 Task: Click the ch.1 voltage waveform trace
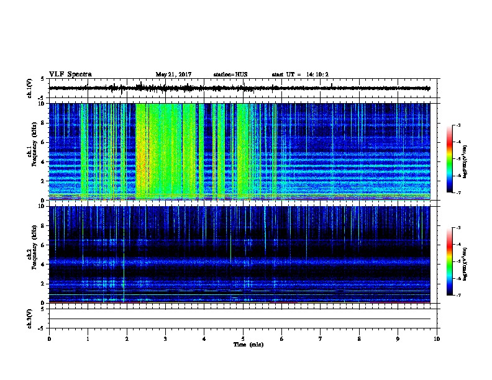(239, 88)
